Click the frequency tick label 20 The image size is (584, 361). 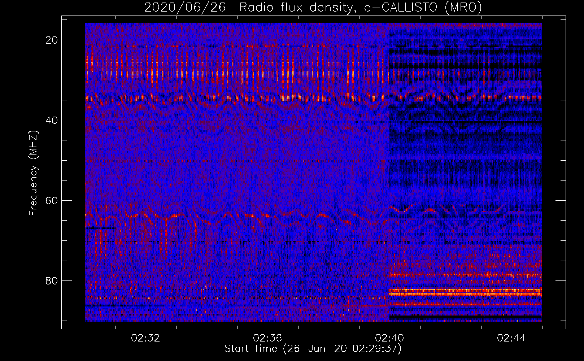click(x=52, y=40)
